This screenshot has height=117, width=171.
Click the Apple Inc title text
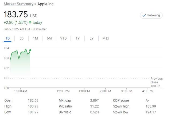point(45,4)
